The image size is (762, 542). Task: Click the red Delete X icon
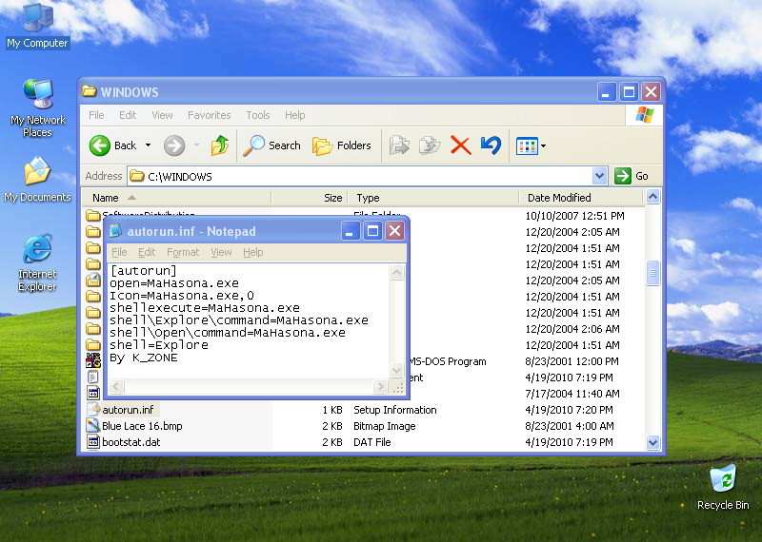click(460, 145)
